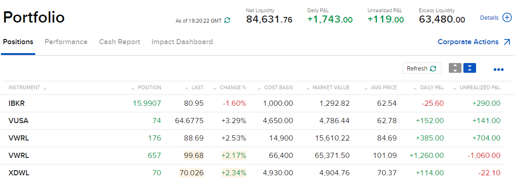Open the three-dot more options menu
Image resolution: width=517 pixels, height=180 pixels.
coord(499,70)
